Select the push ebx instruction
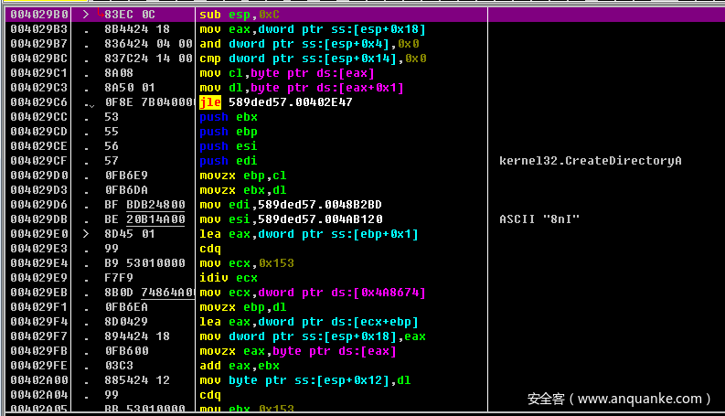Screen dimensions: 725x416 pos(229,117)
